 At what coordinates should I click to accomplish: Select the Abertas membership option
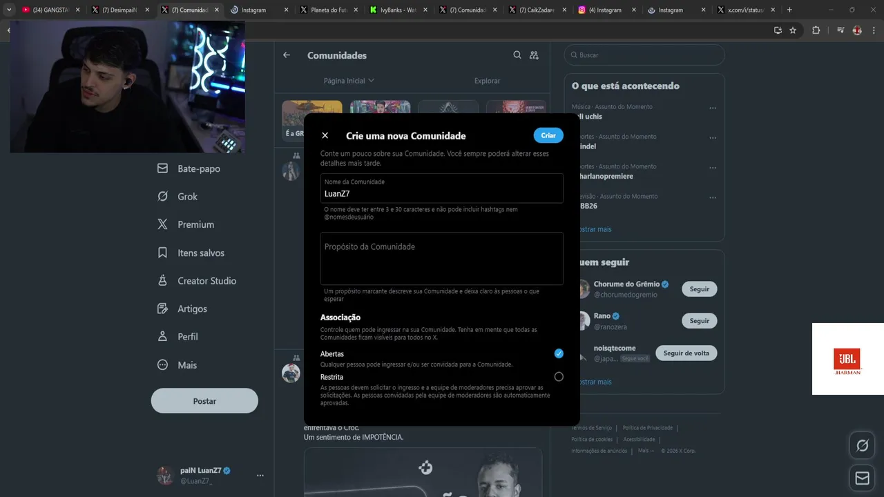coord(559,353)
